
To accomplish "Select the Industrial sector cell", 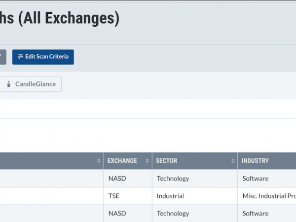I will point(195,196).
